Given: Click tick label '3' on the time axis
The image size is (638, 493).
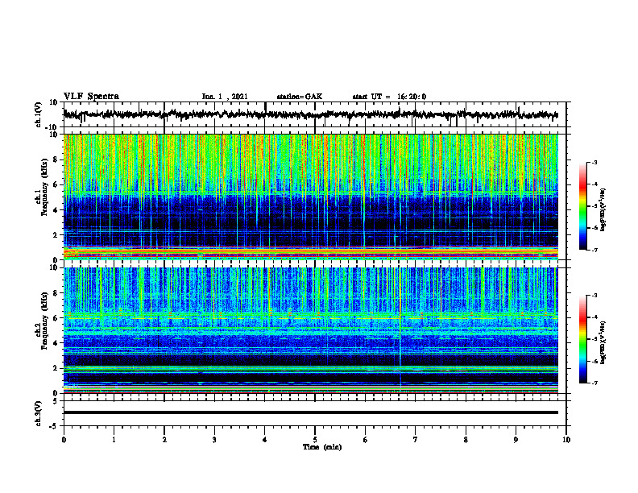Looking at the screenshot, I should pos(214,440).
